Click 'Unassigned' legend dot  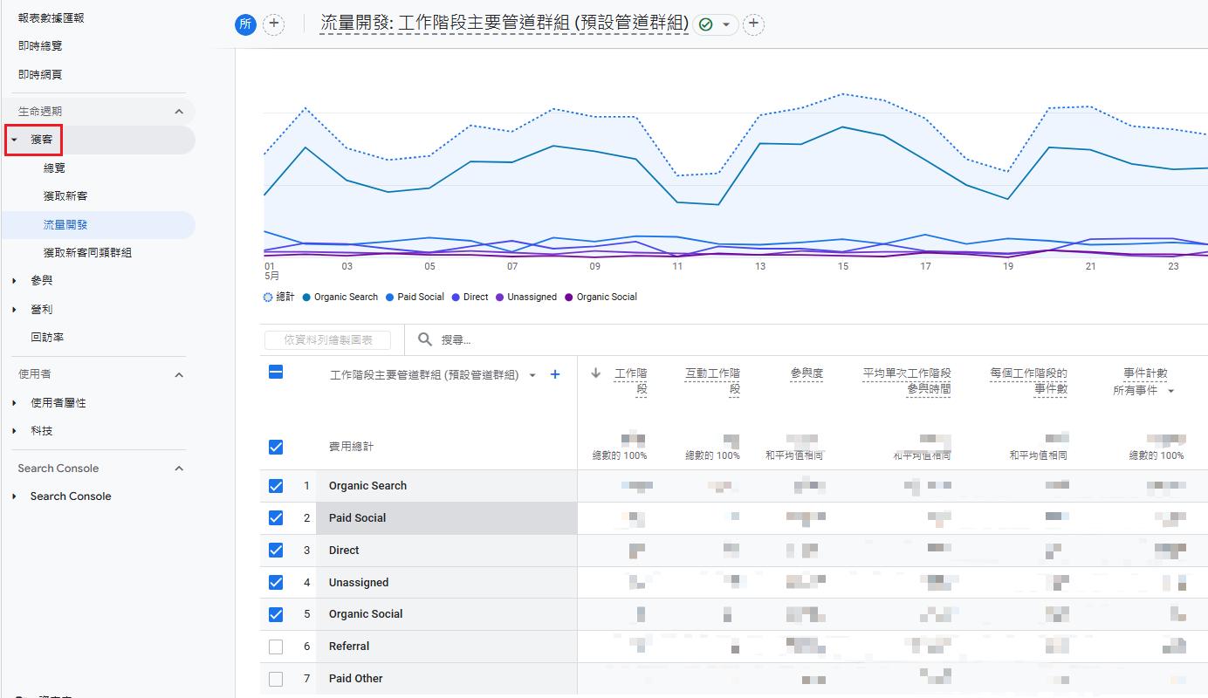500,298
